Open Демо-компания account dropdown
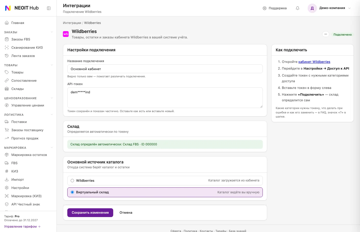Image resolution: width=360 pixels, height=232 pixels. coord(330,8)
